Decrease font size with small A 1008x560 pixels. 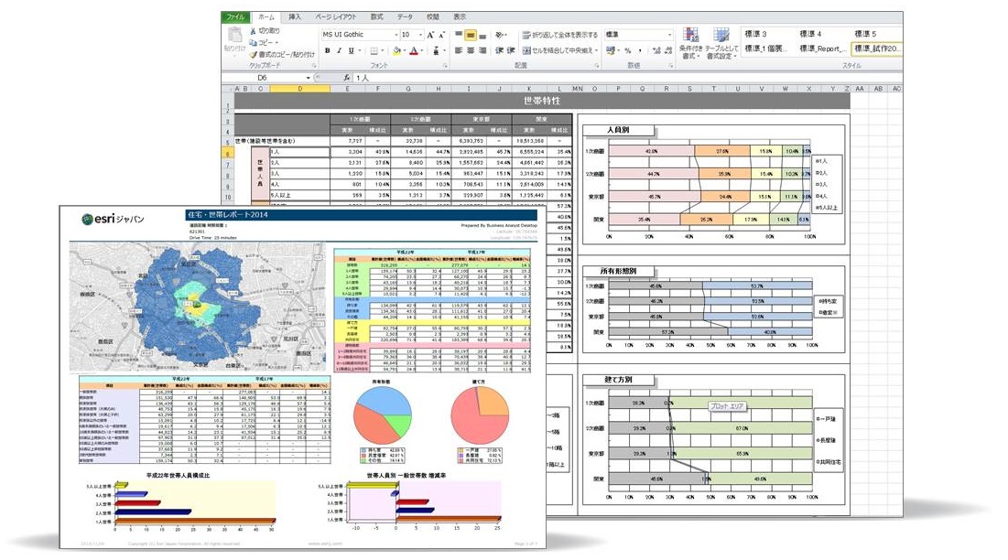tap(441, 35)
